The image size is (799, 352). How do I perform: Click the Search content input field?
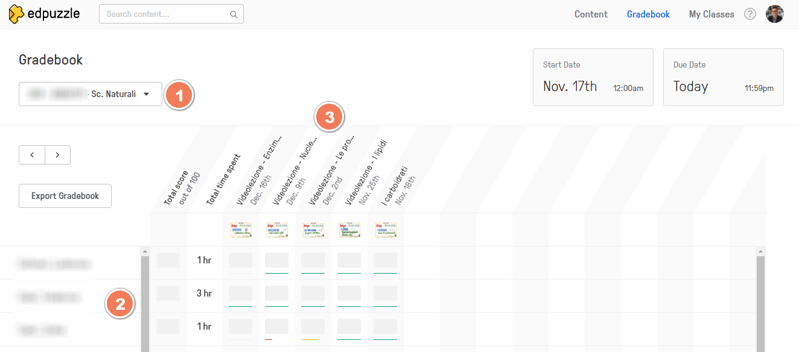166,14
